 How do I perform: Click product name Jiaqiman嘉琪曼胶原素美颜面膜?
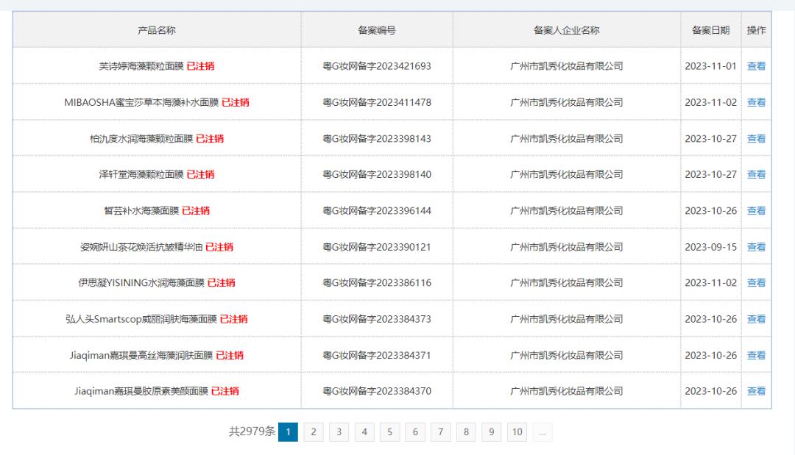click(141, 391)
